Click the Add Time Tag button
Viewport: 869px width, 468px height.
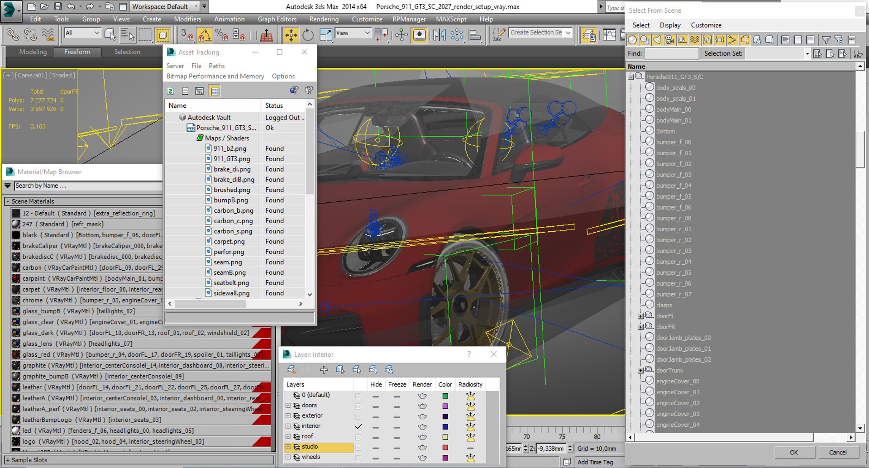595,462
